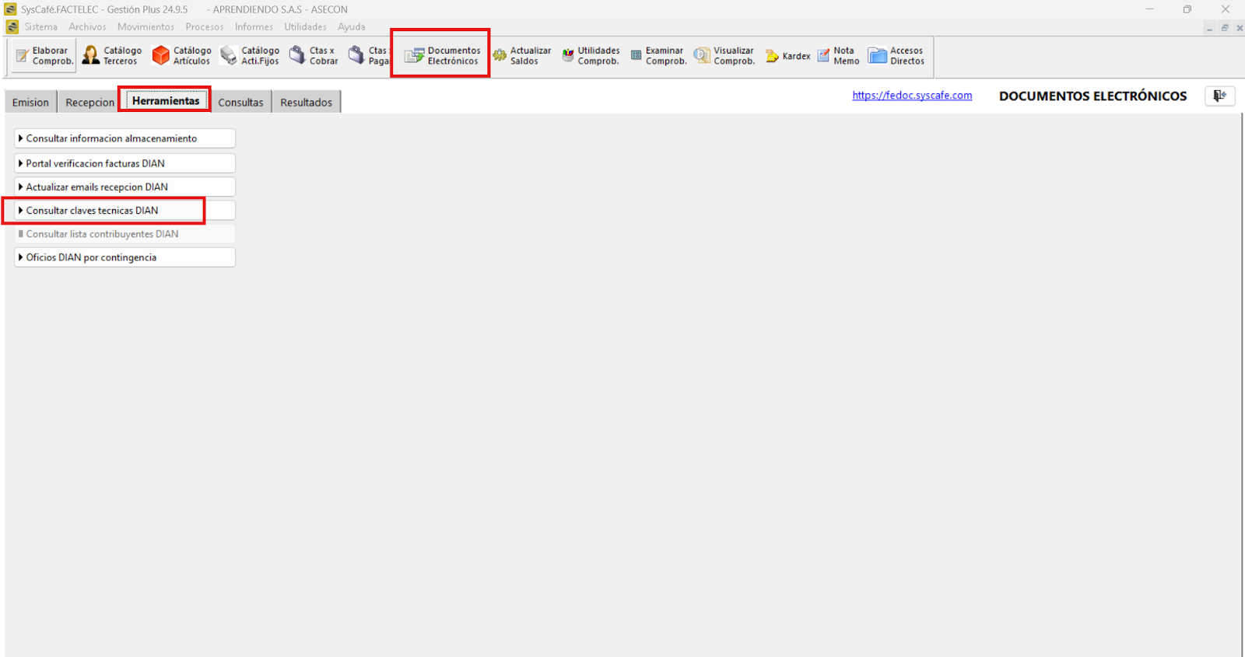
Task: Expand Oficios DIAN por contingencia
Action: (x=124, y=257)
